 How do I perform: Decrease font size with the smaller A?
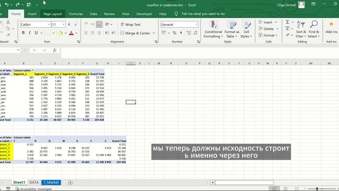click(76, 24)
